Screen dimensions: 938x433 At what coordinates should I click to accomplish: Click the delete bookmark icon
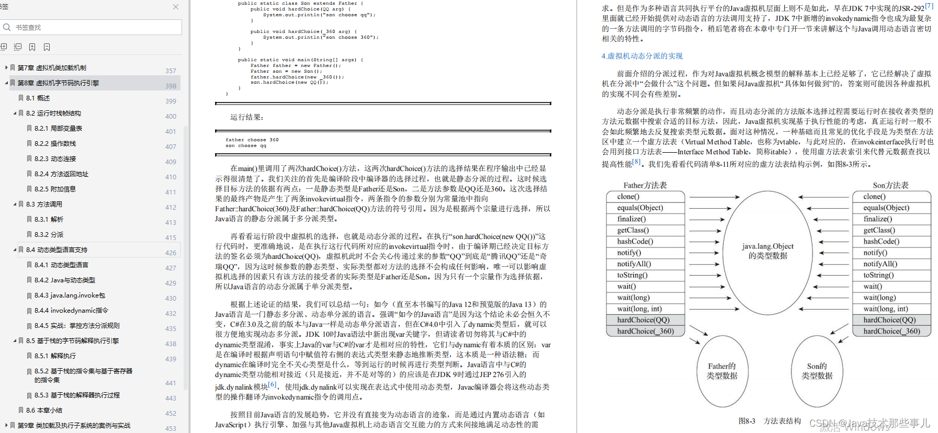click(47, 47)
